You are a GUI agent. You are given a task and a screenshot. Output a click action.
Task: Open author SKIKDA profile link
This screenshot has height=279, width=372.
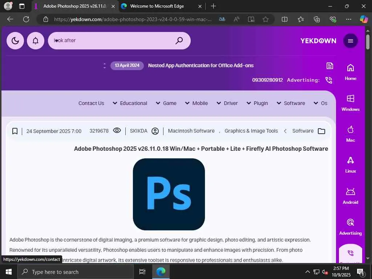[138, 131]
